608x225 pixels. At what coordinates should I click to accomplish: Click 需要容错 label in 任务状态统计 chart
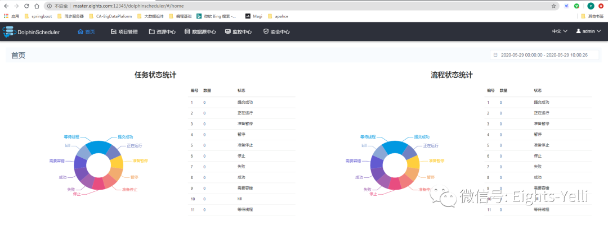point(57,160)
